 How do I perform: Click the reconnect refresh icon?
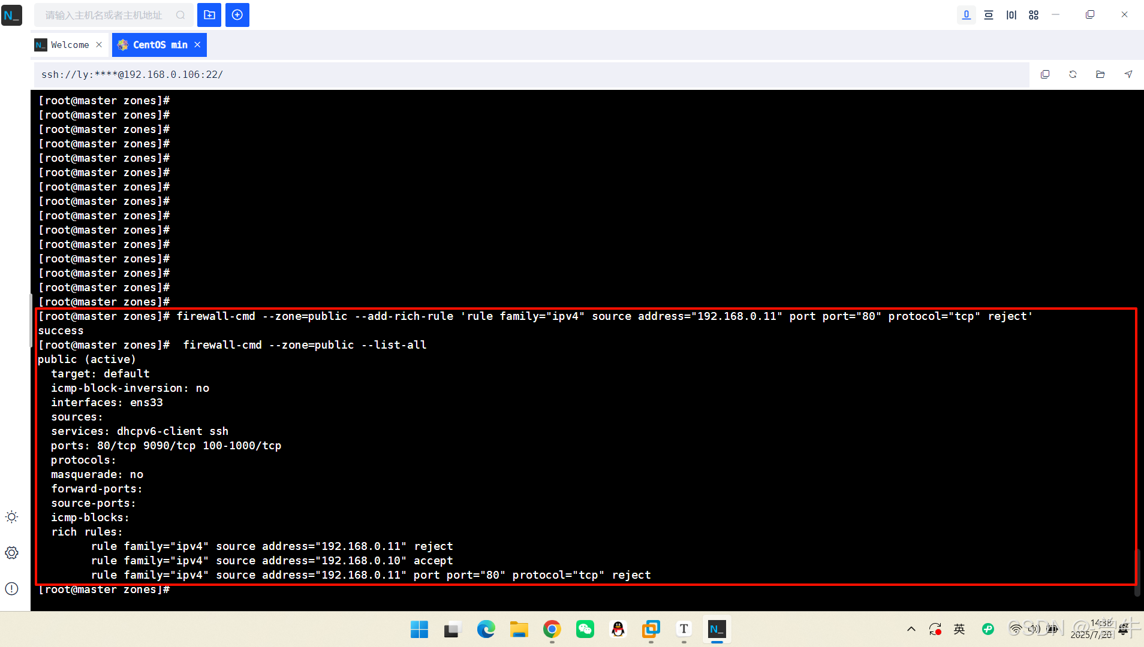tap(1073, 74)
